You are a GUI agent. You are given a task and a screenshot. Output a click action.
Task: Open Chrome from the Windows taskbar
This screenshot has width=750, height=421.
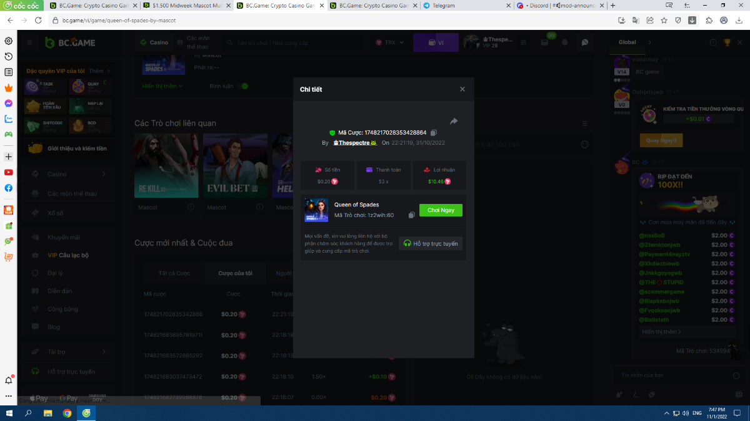(67, 413)
